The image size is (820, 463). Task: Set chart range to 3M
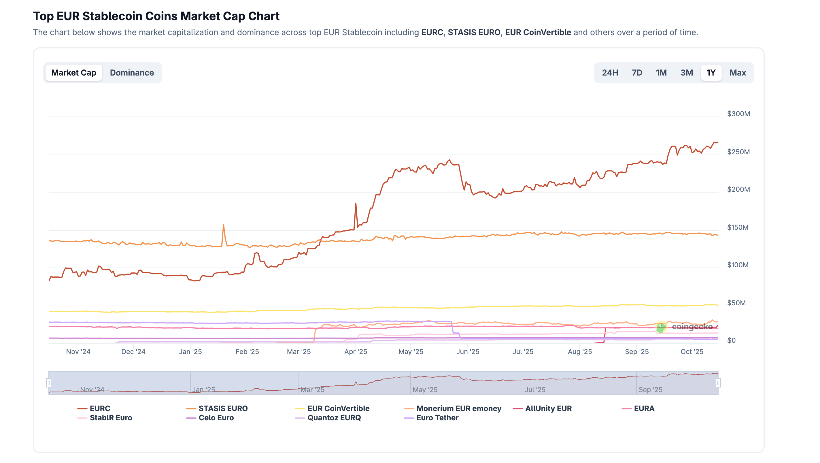(686, 73)
